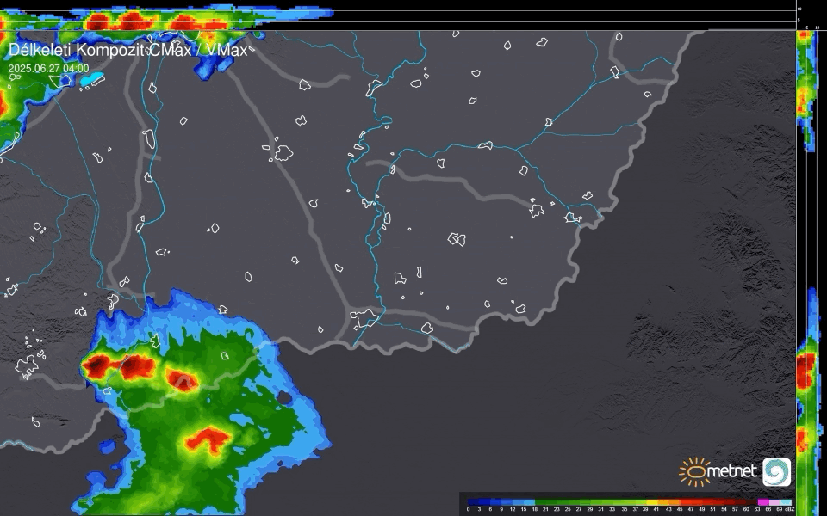The width and height of the screenshot is (827, 516).
Task: Click the small cyan echo patch below the timestamp
Action: coord(91,80)
